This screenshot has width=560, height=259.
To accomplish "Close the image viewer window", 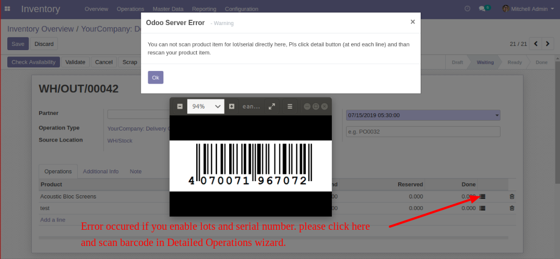I will (x=324, y=107).
